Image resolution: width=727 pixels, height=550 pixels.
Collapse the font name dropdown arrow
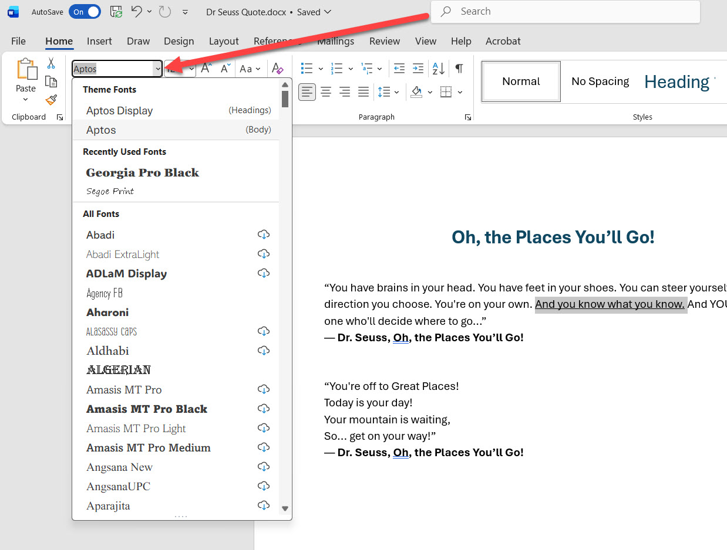tap(157, 69)
